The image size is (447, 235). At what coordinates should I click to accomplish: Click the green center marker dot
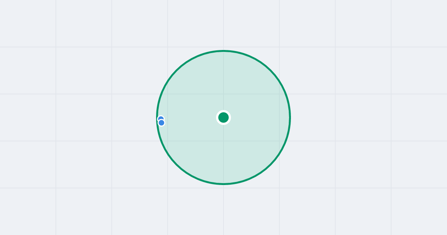point(223,117)
